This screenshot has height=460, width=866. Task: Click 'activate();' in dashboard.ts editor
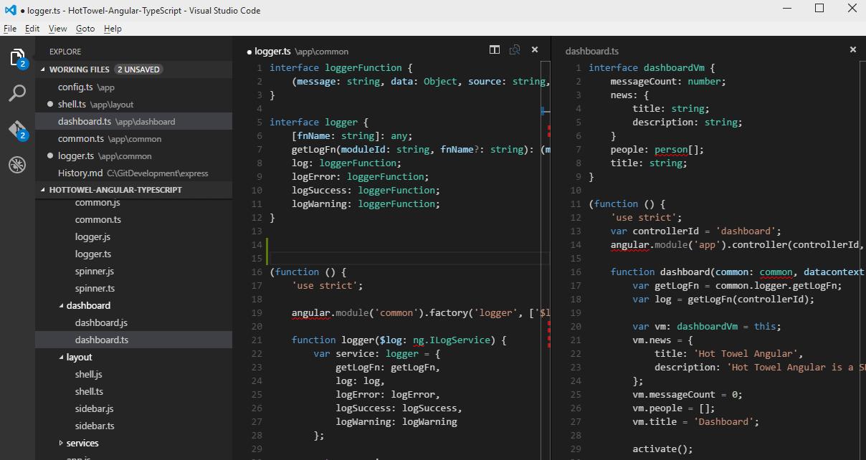click(x=663, y=449)
